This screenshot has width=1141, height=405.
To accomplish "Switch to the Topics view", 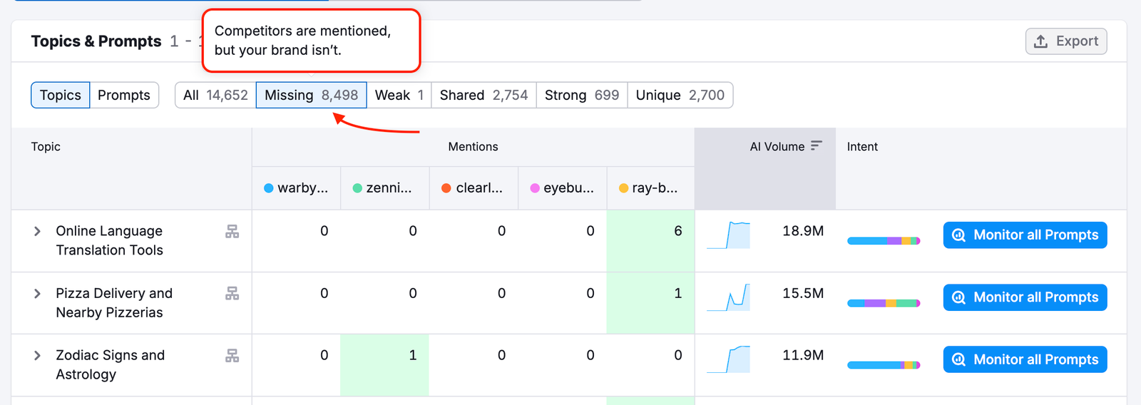I will click(x=61, y=95).
